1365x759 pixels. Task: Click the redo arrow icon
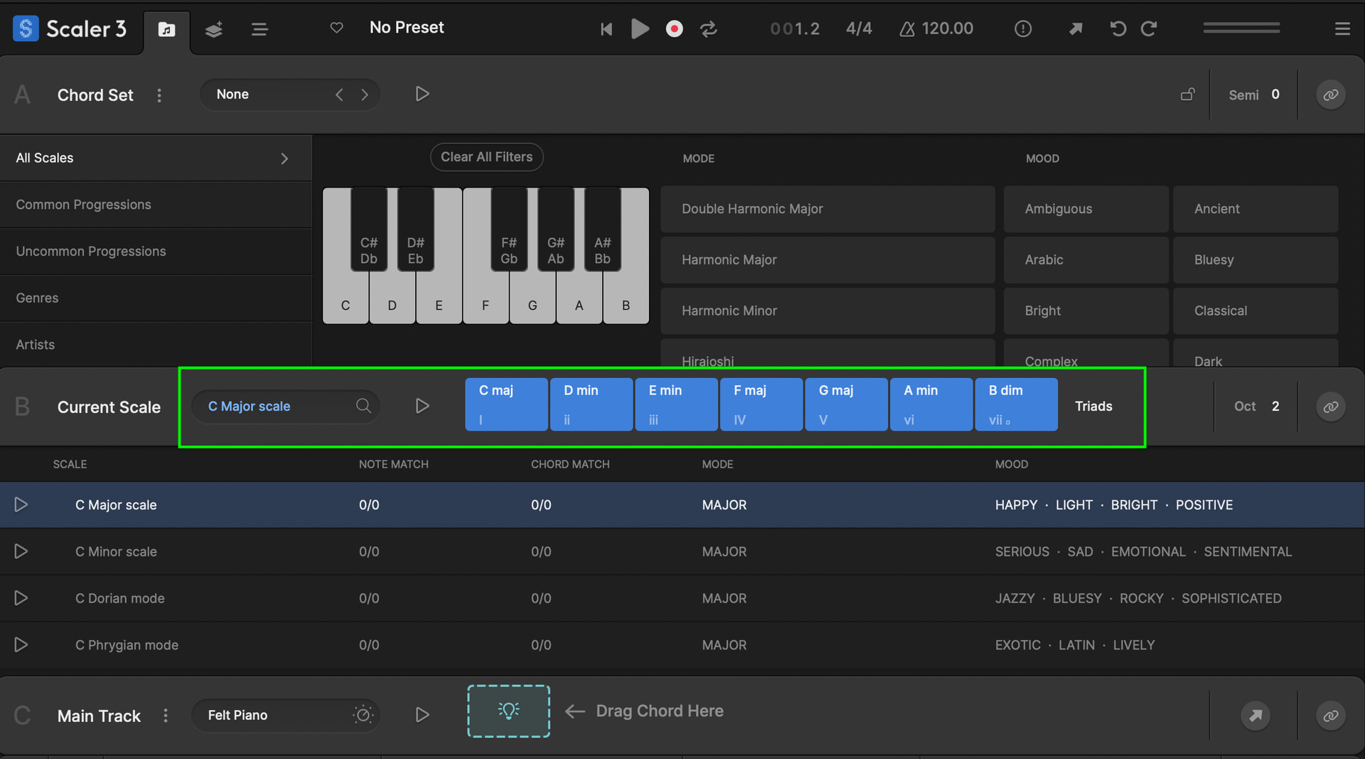pos(1149,28)
